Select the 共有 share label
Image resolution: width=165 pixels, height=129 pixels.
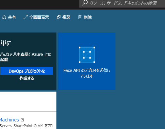(x=12, y=17)
